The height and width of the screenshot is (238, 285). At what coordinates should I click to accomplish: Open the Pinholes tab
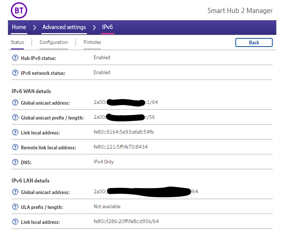click(x=92, y=42)
